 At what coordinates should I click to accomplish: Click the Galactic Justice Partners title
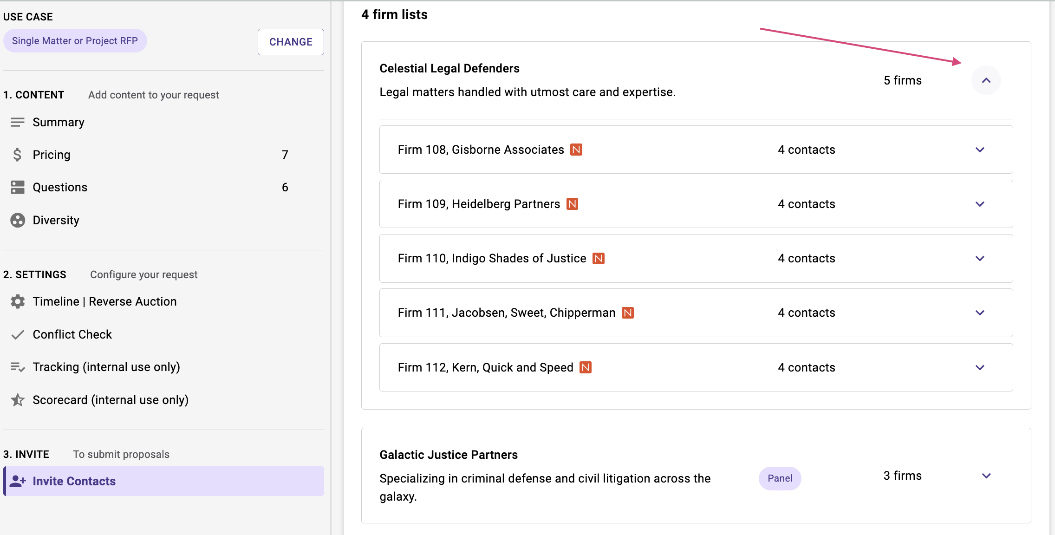pos(448,455)
